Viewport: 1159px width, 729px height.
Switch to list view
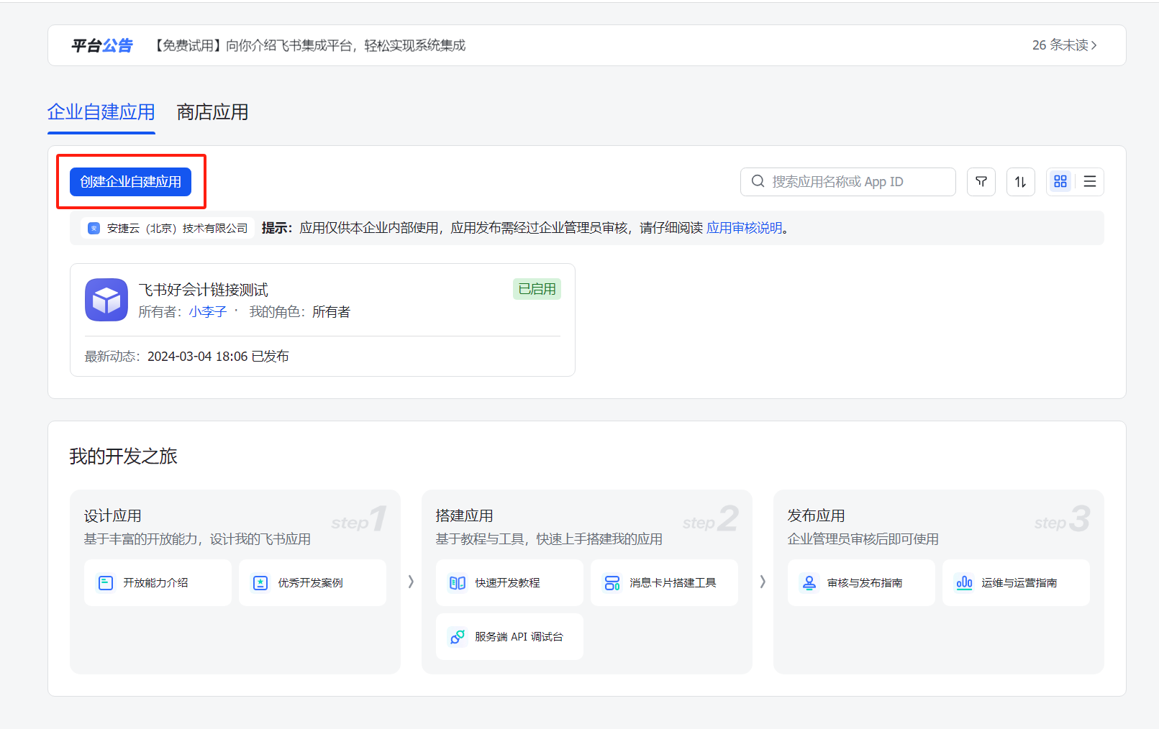tap(1090, 182)
